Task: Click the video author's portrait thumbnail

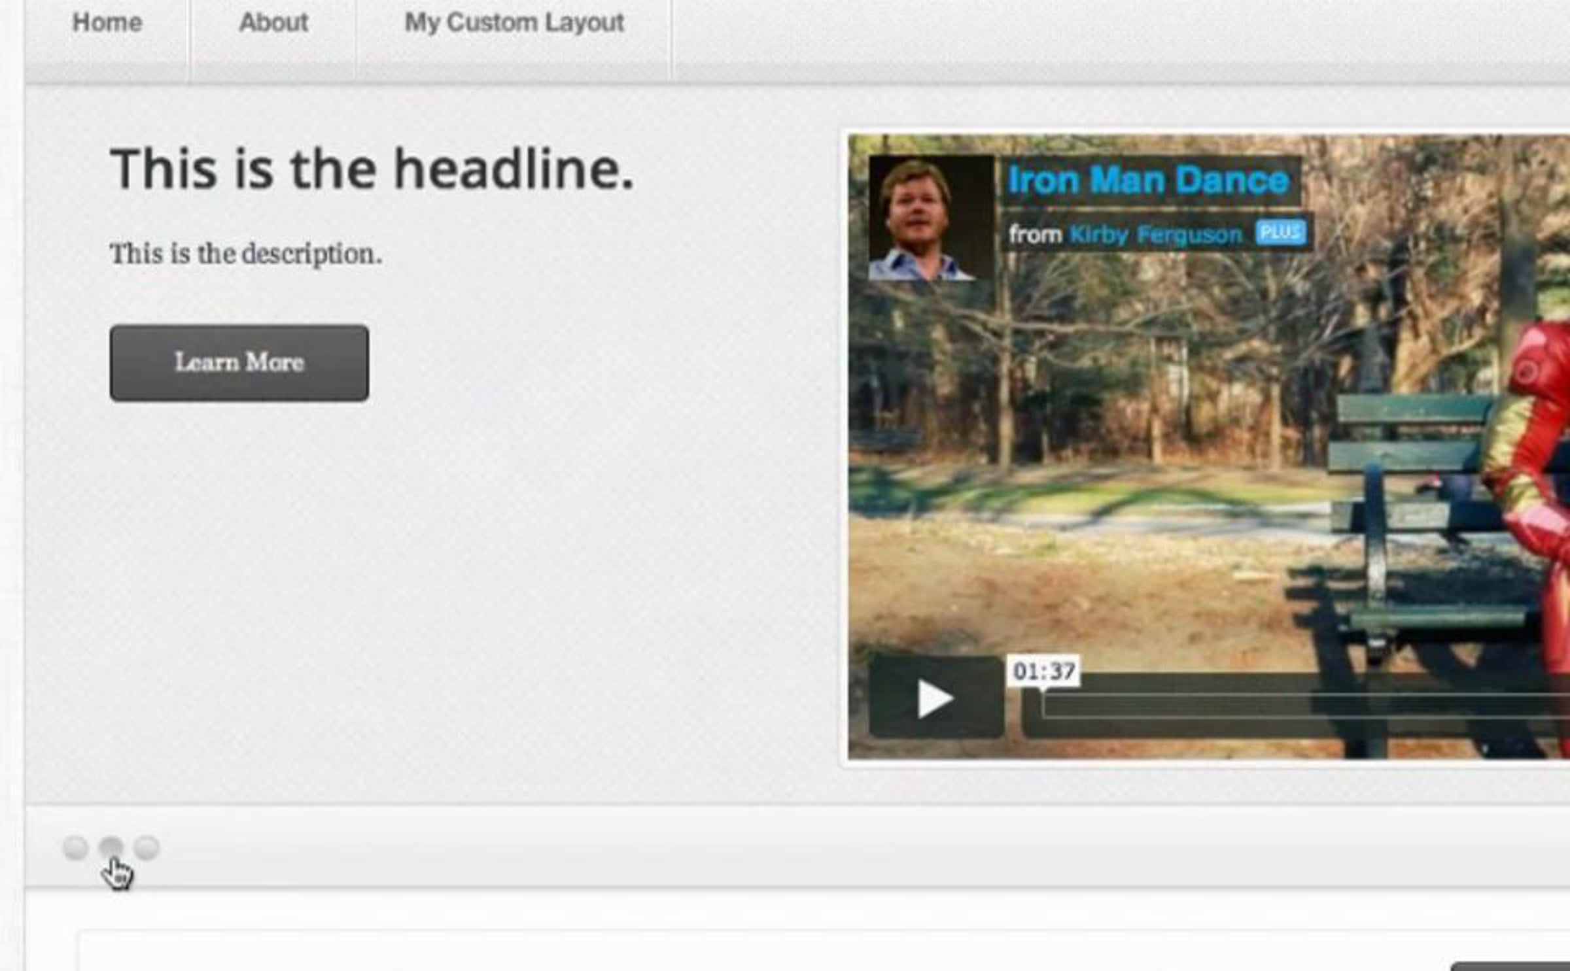Action: click(931, 218)
